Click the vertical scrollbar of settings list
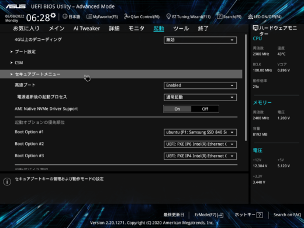This screenshot has width=304, height=228. (246, 88)
